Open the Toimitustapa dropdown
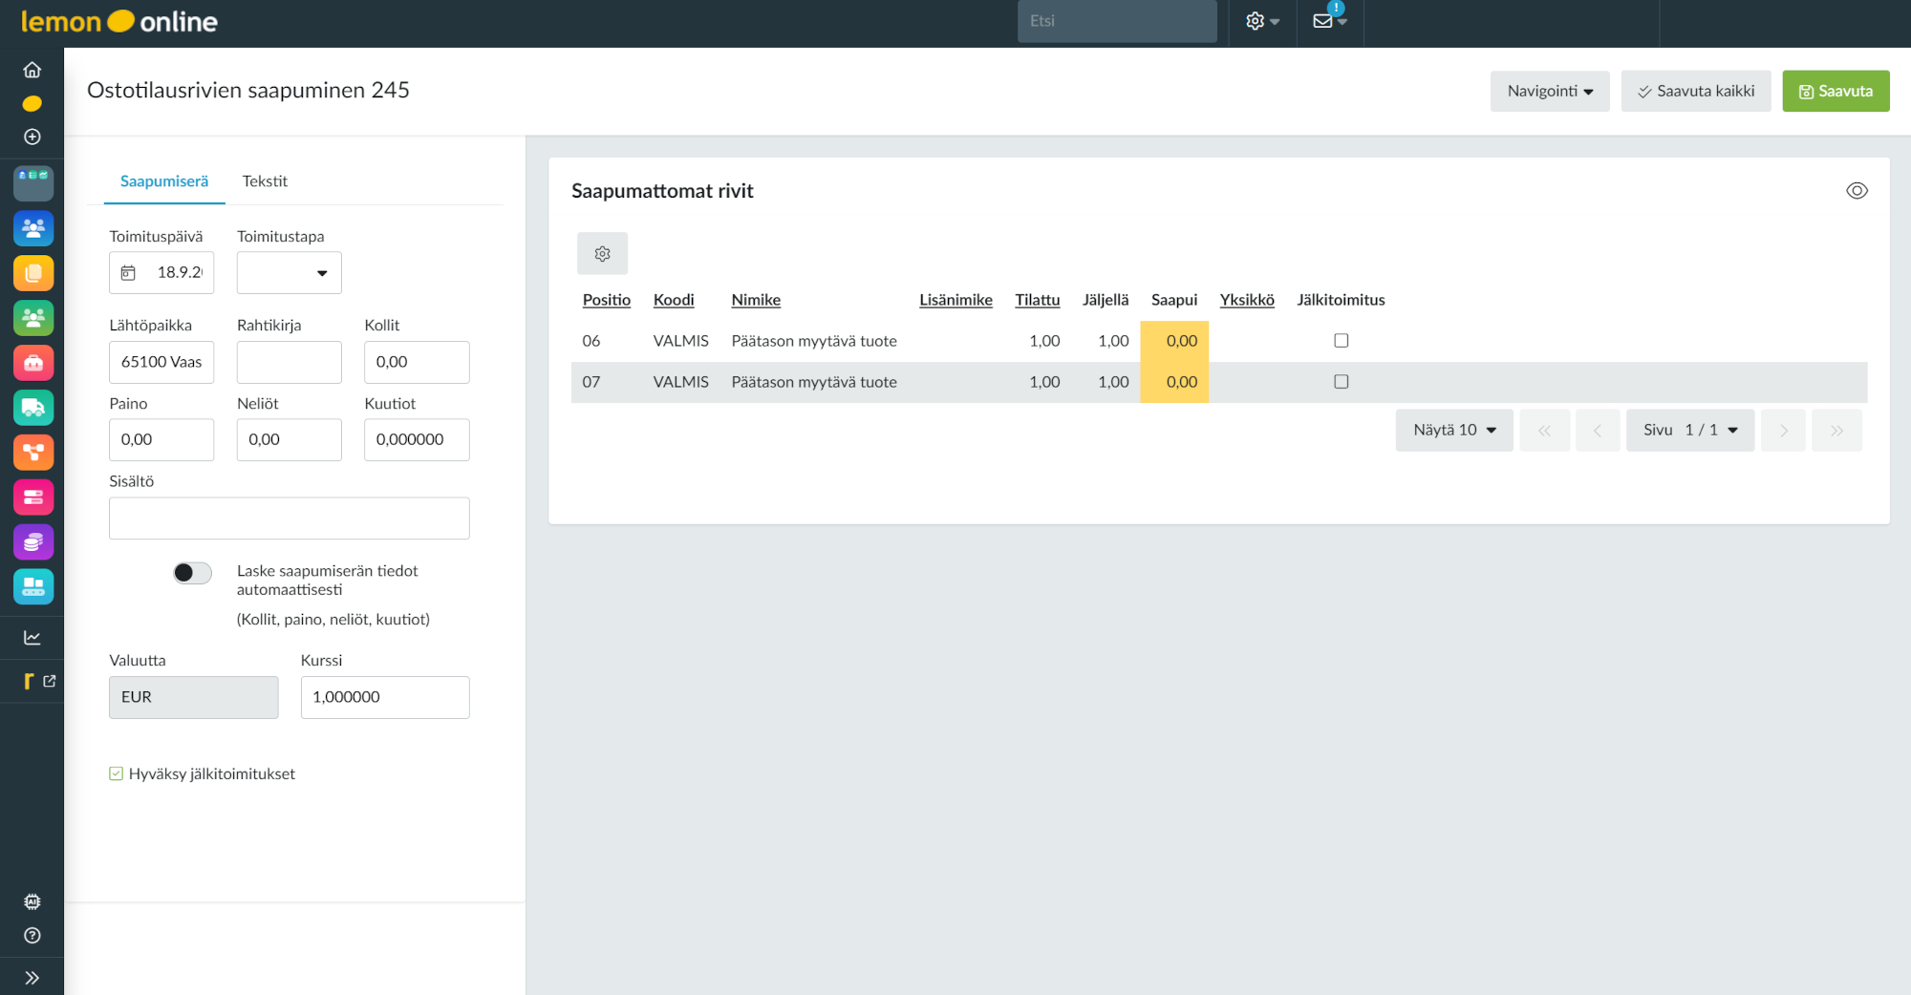Viewport: 1911px width, 995px height. click(289, 273)
